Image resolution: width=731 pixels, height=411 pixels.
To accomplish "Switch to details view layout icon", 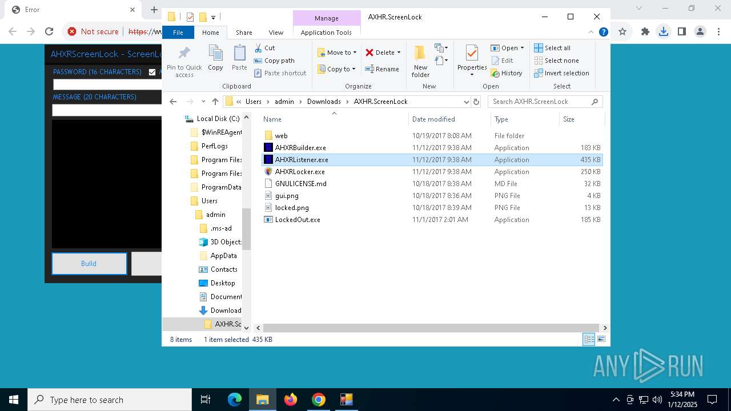I will click(x=589, y=340).
